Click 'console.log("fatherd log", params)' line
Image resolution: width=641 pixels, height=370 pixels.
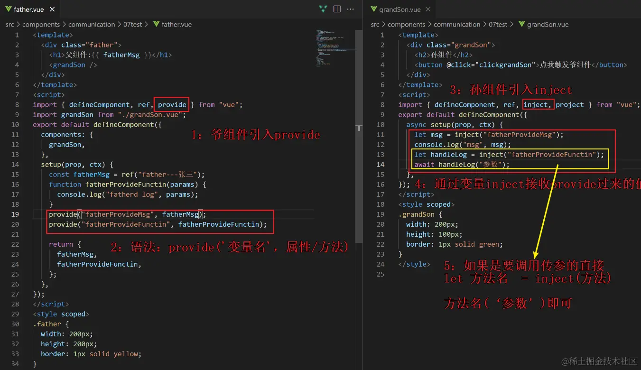(x=128, y=194)
